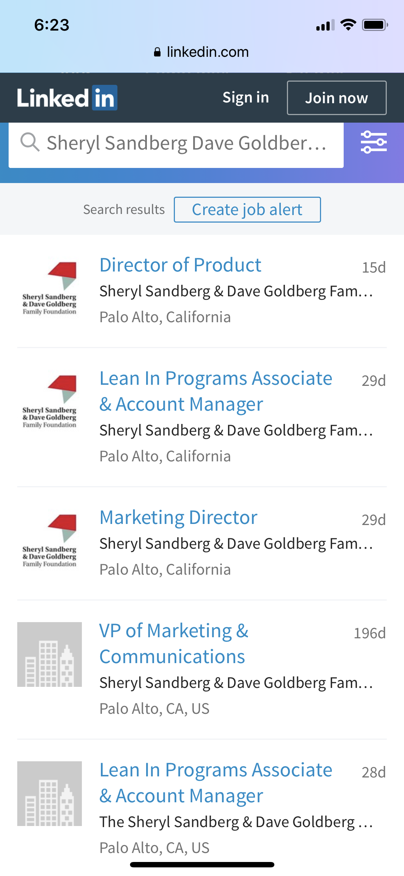This screenshot has height=876, width=404.
Task: Open VP of Marketing & Communications job
Action: tap(174, 644)
